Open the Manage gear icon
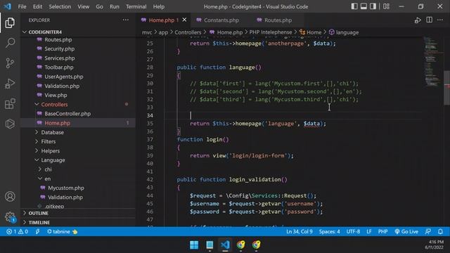Viewport: 450px width, 253px height. coord(10,217)
